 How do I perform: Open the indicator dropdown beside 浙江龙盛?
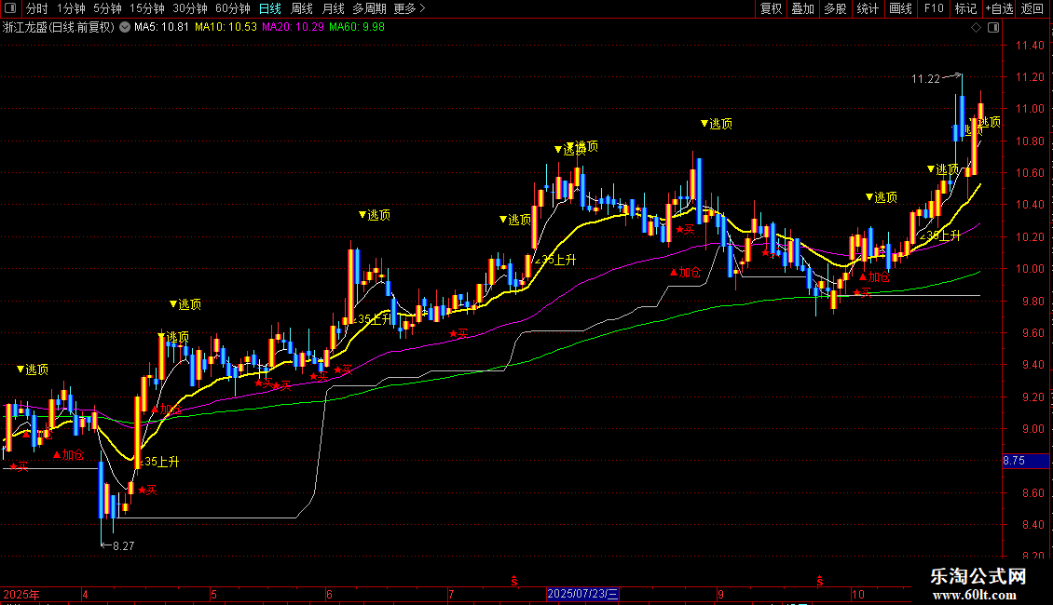(x=125, y=28)
